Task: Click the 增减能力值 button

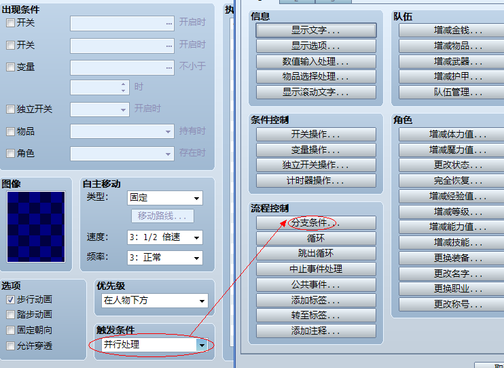Action: [x=451, y=227]
